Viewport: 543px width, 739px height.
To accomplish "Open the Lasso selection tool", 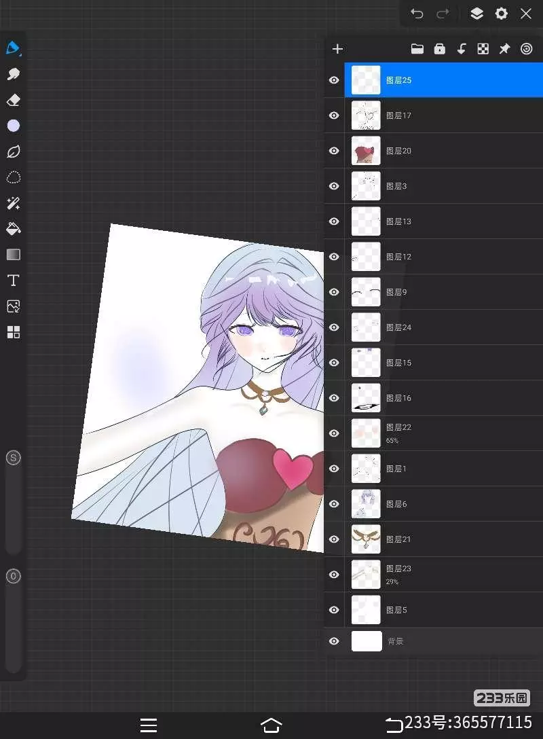I will 13,177.
